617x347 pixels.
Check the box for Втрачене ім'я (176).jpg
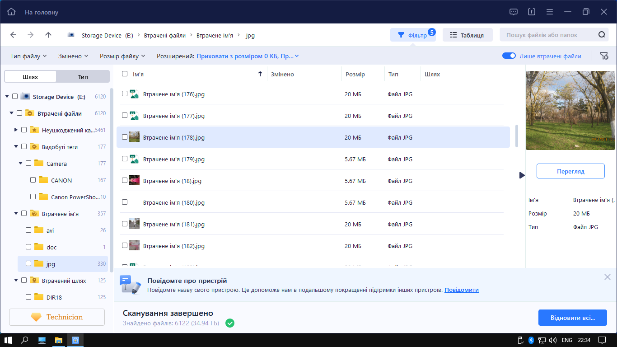[125, 94]
